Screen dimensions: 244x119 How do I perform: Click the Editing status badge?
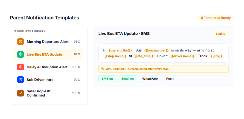click(x=220, y=34)
